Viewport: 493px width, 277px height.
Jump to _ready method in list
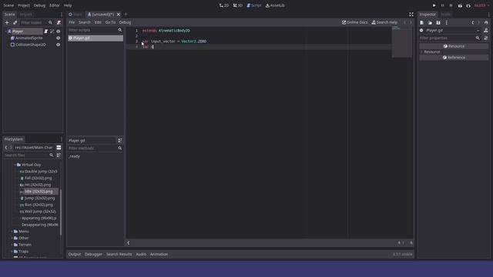75,156
